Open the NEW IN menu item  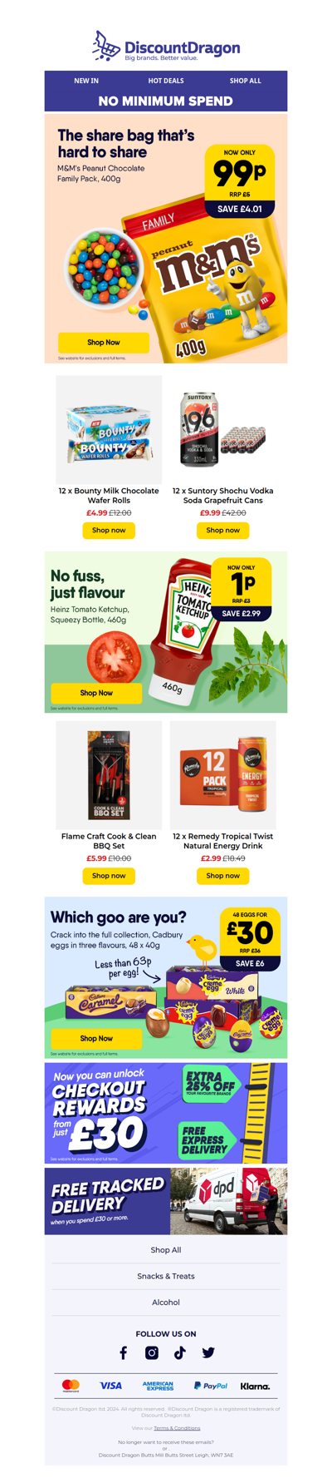(x=86, y=81)
